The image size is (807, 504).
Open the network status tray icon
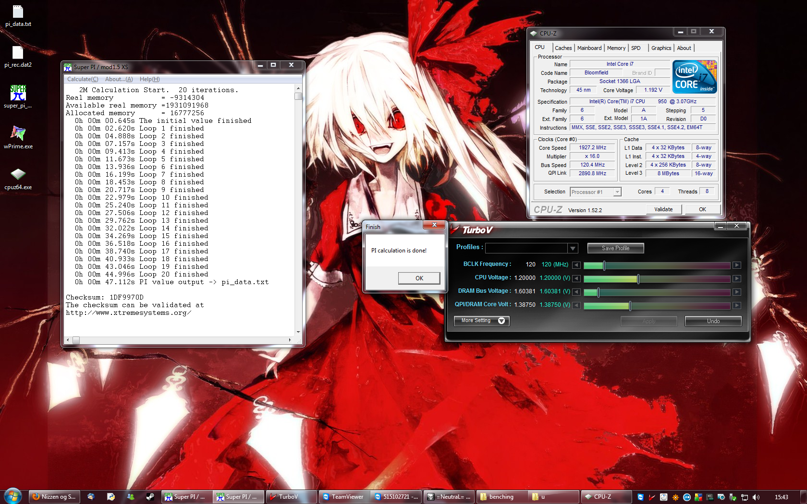(745, 497)
